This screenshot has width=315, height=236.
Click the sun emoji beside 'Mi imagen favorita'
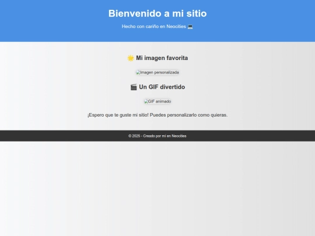tap(131, 58)
